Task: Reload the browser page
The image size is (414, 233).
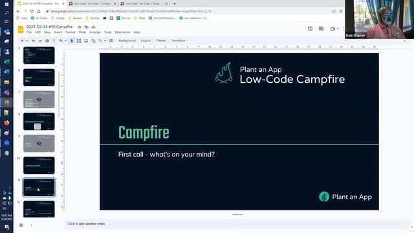Action: point(32,12)
